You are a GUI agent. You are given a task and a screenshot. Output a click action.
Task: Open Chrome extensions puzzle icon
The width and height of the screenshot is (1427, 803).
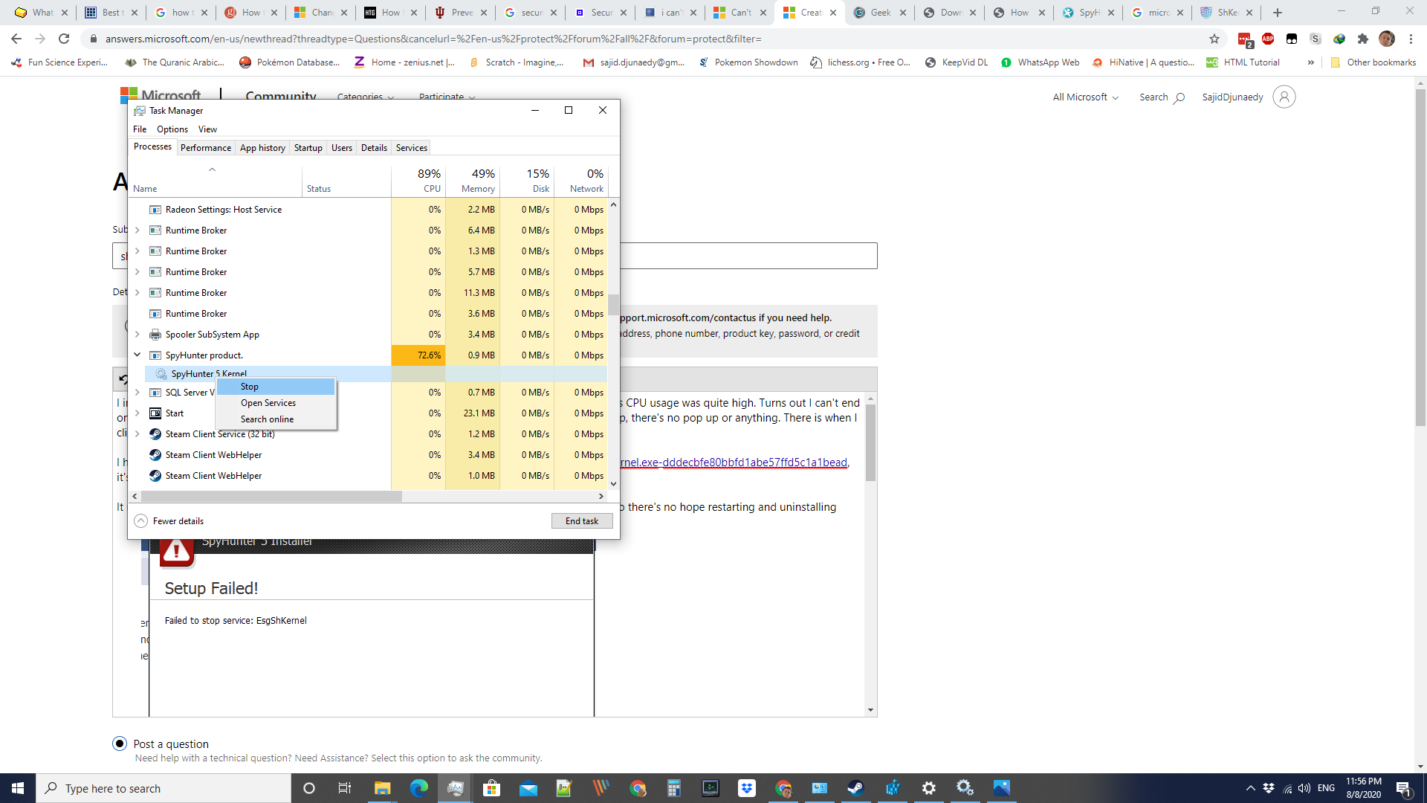(x=1363, y=39)
